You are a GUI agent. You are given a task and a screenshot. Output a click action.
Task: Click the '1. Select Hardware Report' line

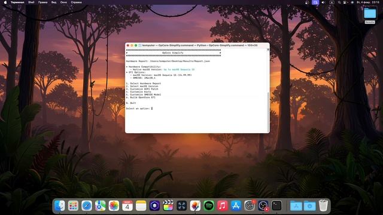pyautogui.click(x=144, y=84)
